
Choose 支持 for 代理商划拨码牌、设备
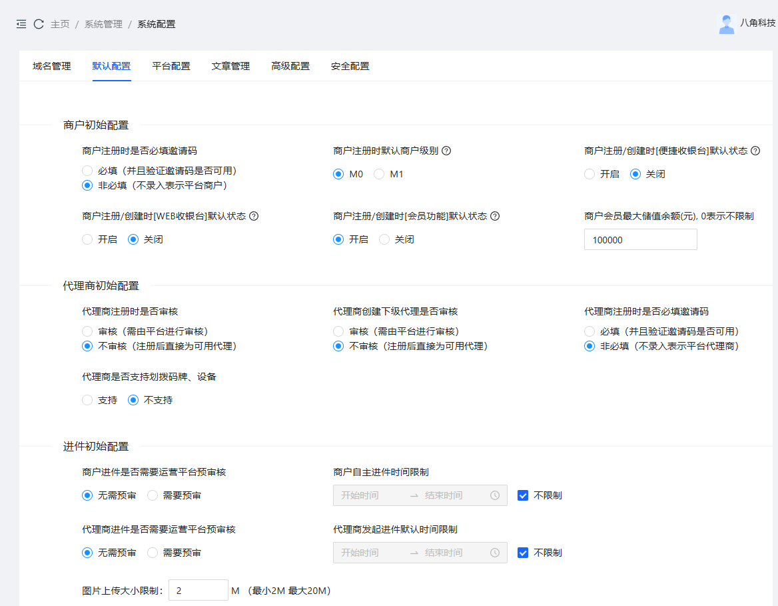87,400
